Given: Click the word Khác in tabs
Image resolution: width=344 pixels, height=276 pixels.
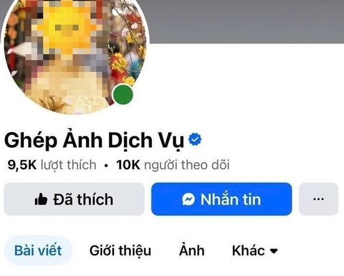Looking at the screenshot, I should pos(248,251).
